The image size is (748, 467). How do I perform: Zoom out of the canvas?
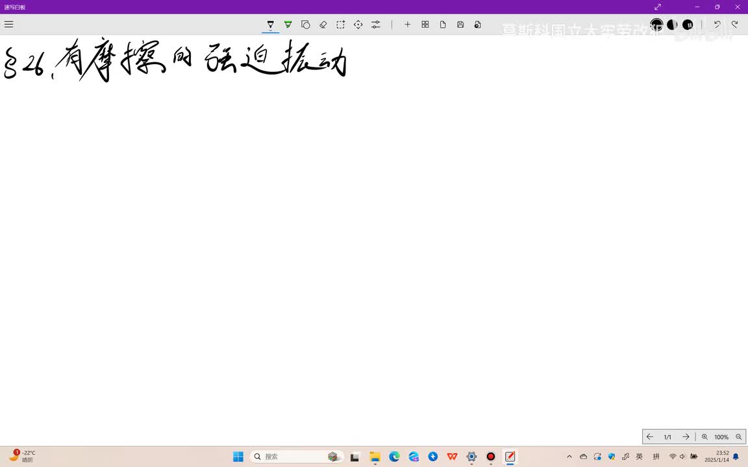click(x=738, y=437)
